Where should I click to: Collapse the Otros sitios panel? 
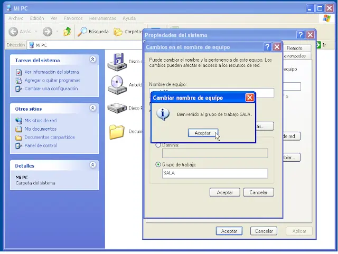93,108
